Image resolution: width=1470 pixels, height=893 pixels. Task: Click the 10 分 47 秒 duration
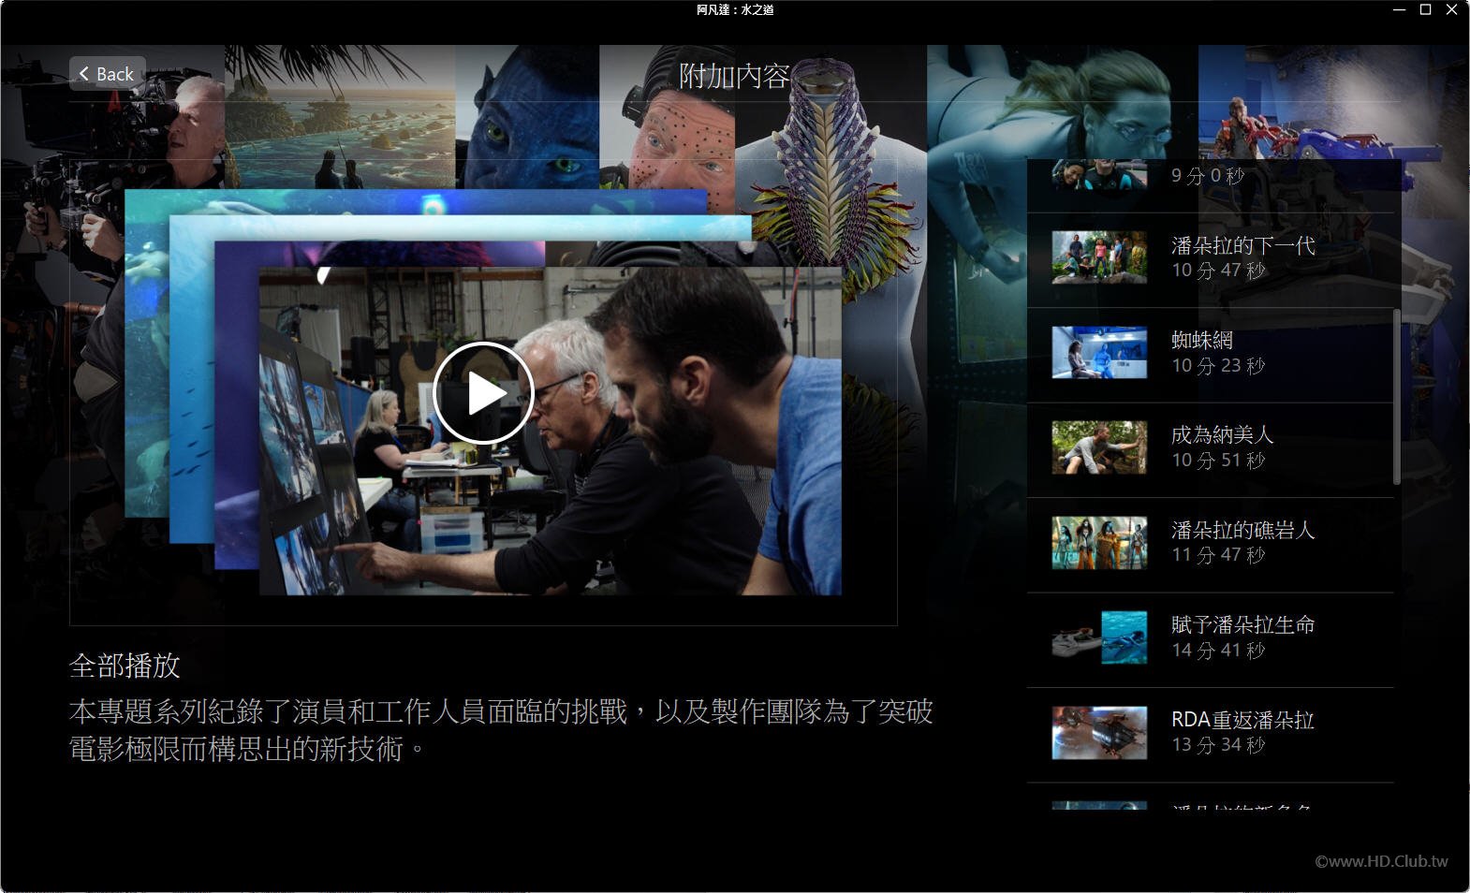click(1218, 271)
